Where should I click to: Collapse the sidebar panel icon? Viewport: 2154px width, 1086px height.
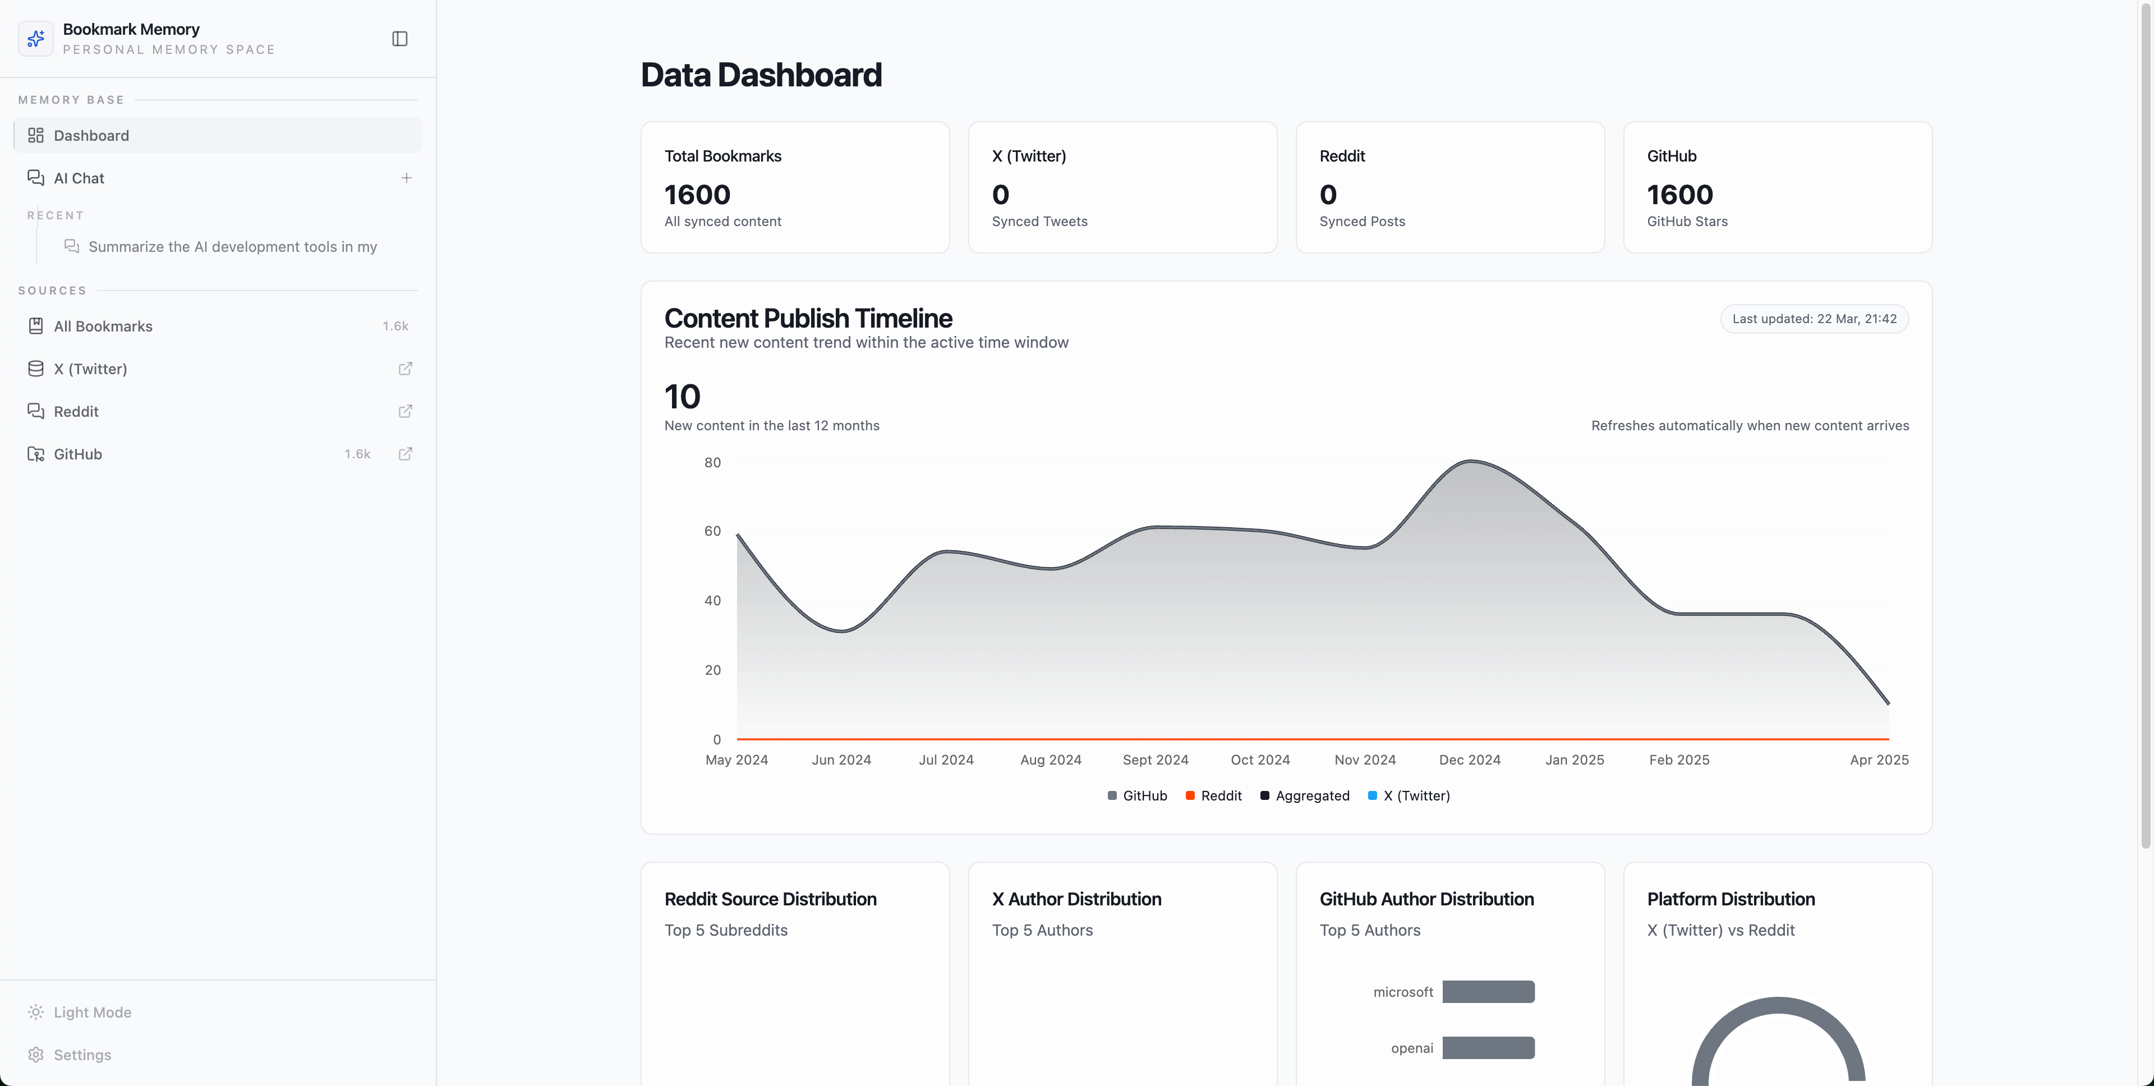400,39
